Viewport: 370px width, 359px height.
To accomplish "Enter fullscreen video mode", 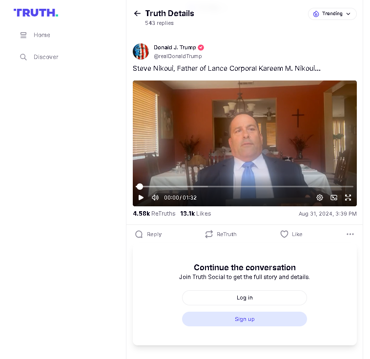I will click(348, 198).
